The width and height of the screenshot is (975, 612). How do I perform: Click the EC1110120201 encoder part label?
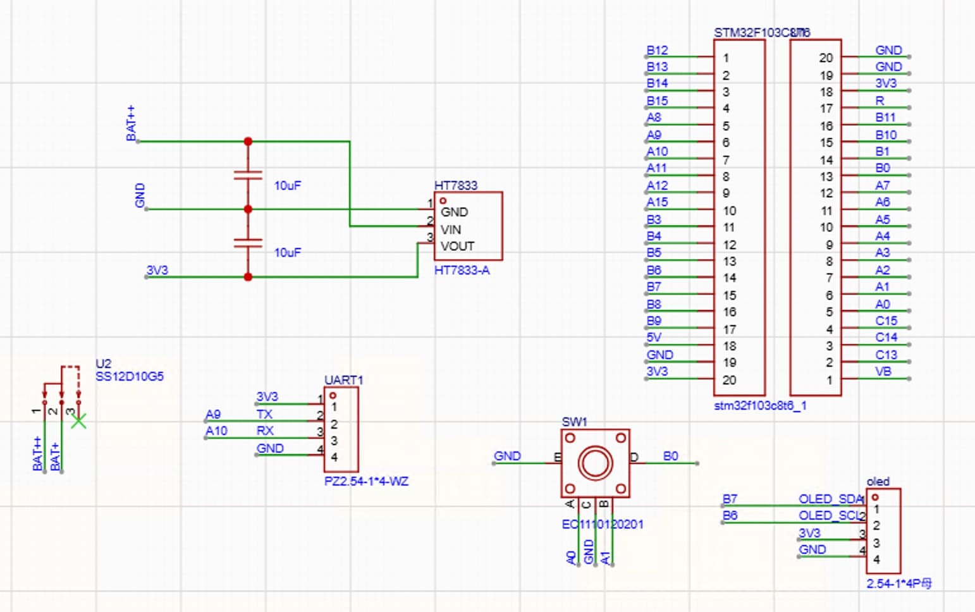click(603, 524)
